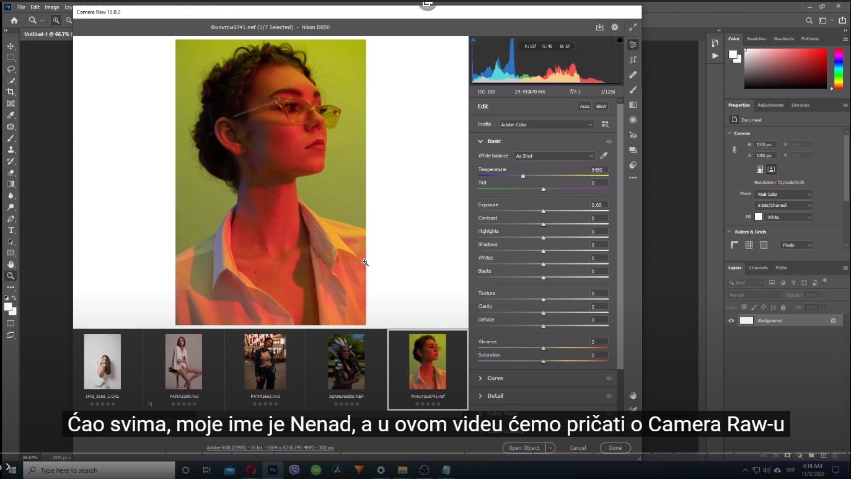Select Camera Raw Crop and Rotate tool
The width and height of the screenshot is (851, 479).
633,59
